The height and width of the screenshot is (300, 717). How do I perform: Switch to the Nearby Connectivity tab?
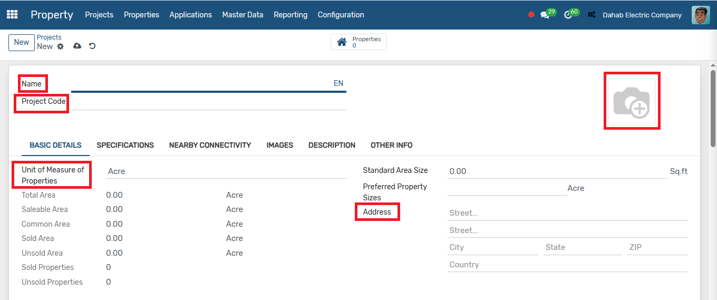click(210, 145)
